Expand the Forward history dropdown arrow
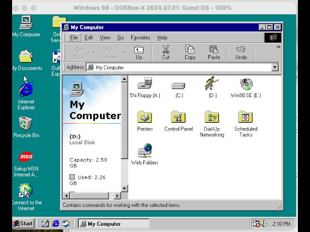310x232 pixels. click(x=124, y=53)
